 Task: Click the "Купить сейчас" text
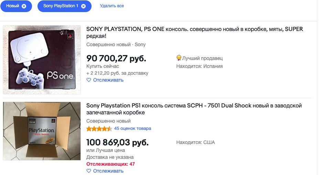103,66
